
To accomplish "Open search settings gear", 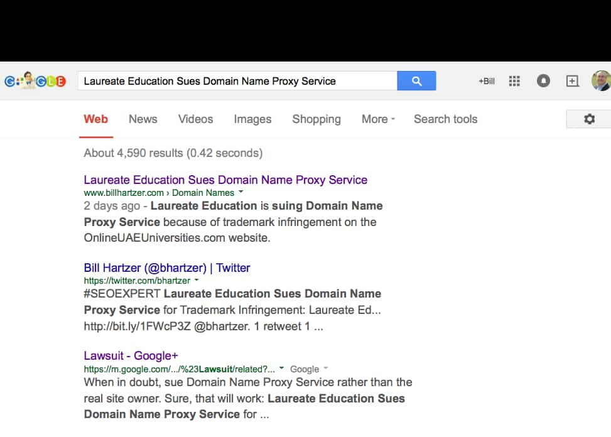I will 589,119.
